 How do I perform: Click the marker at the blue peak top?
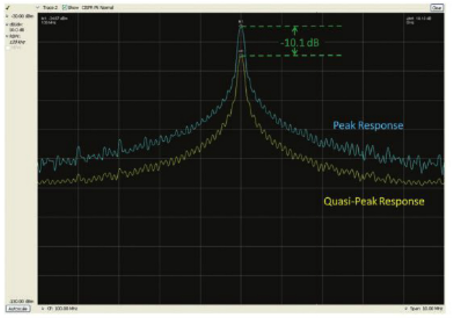point(241,26)
